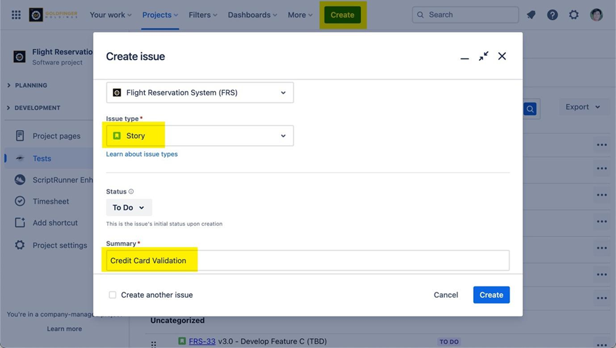Open the To Do status dropdown
This screenshot has width=616, height=348.
point(128,207)
